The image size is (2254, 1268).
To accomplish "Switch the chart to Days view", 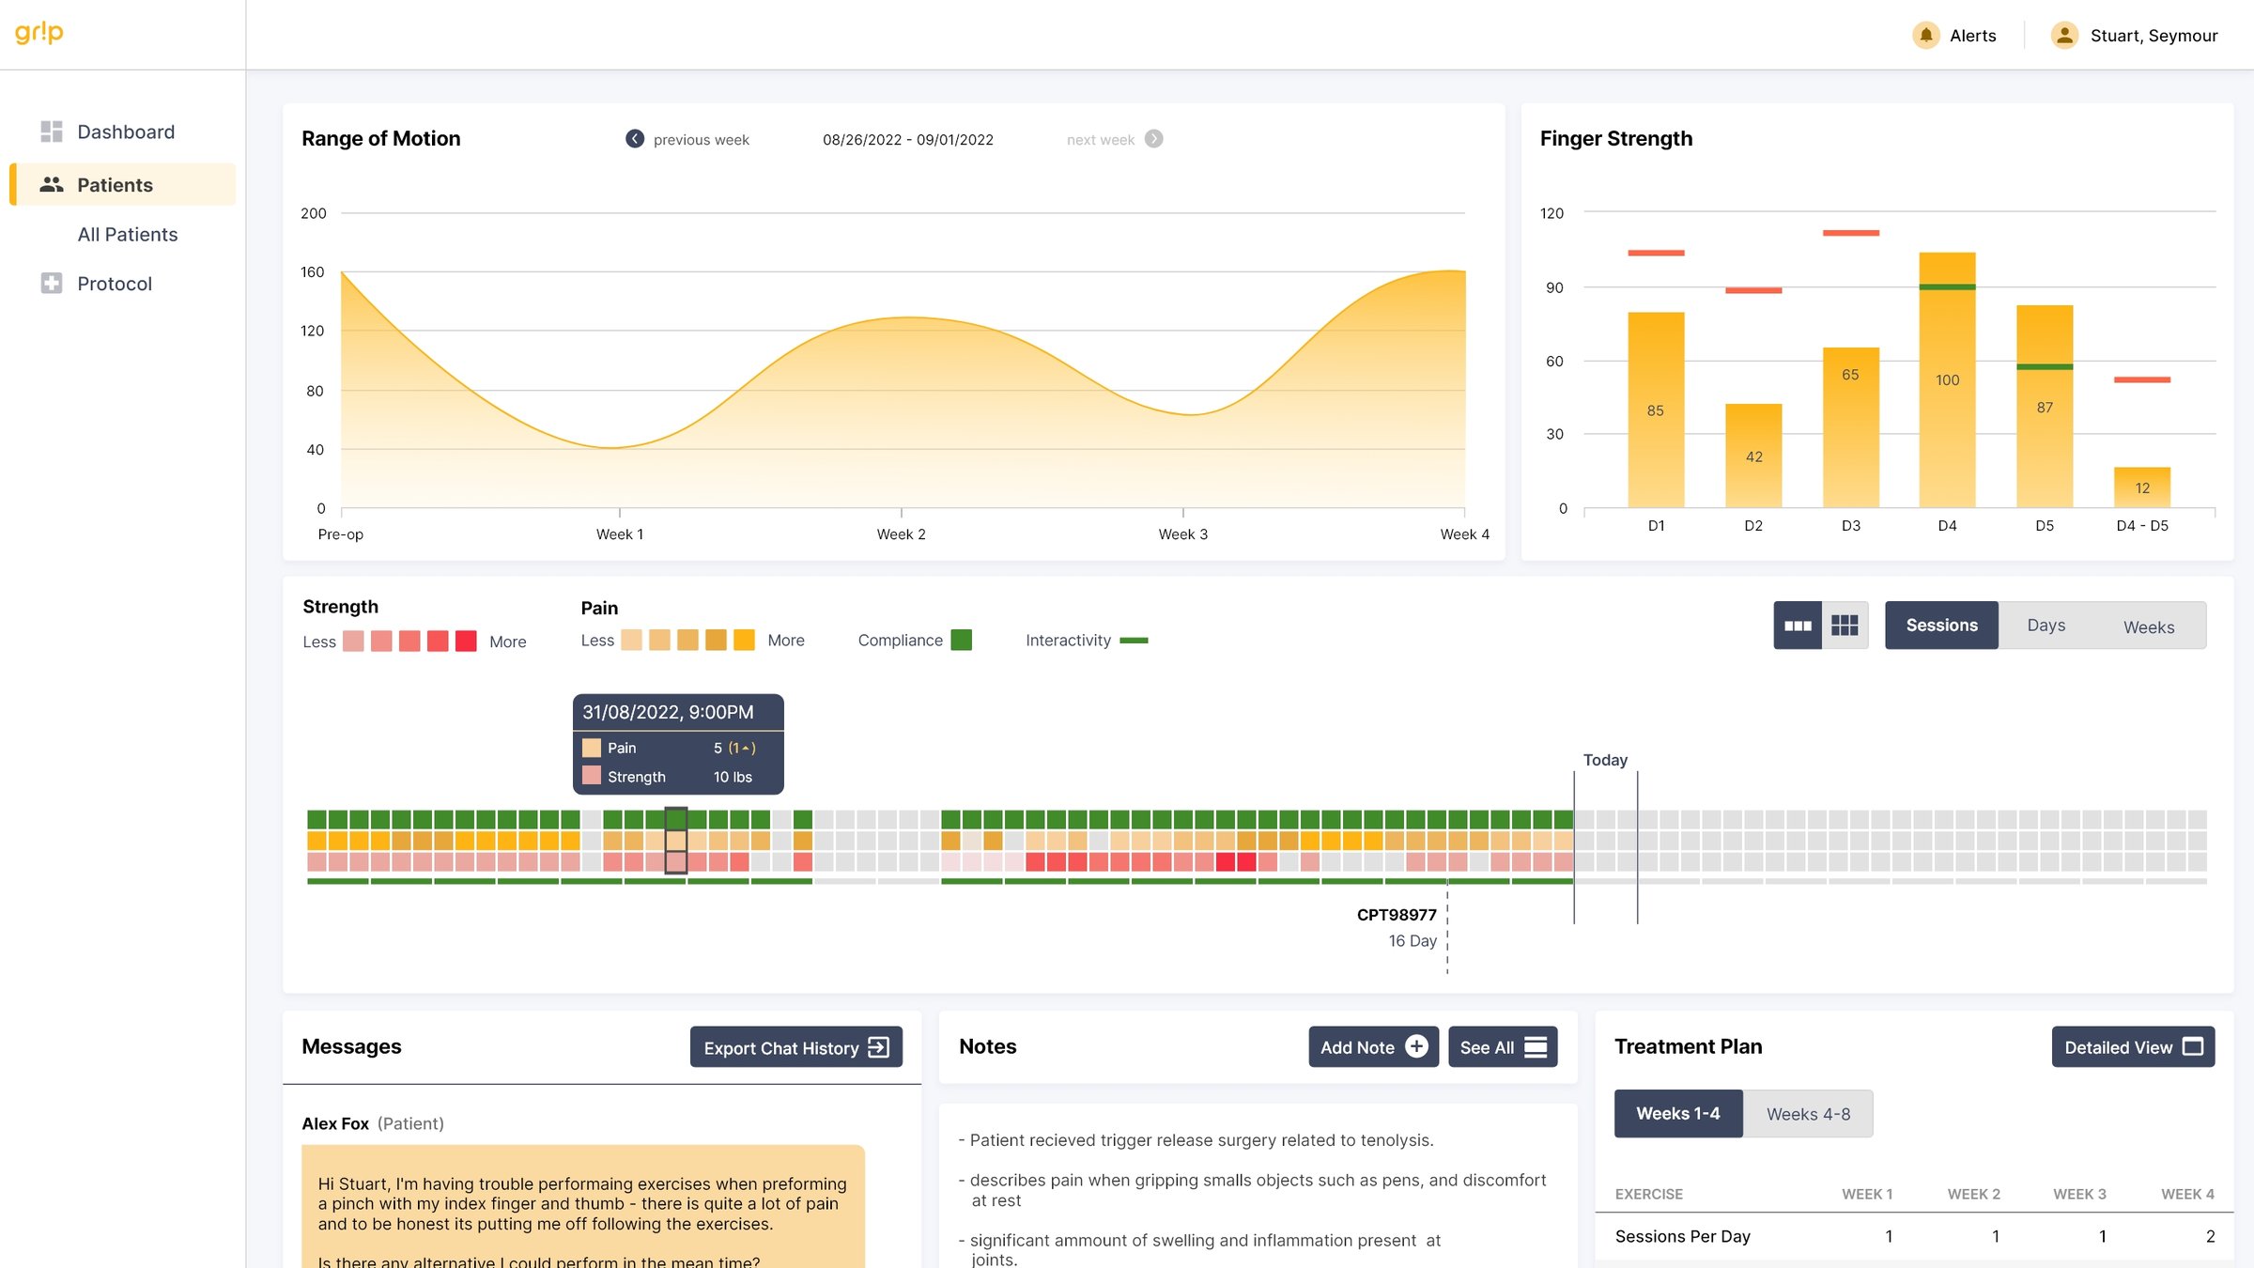I will click(x=2046, y=625).
